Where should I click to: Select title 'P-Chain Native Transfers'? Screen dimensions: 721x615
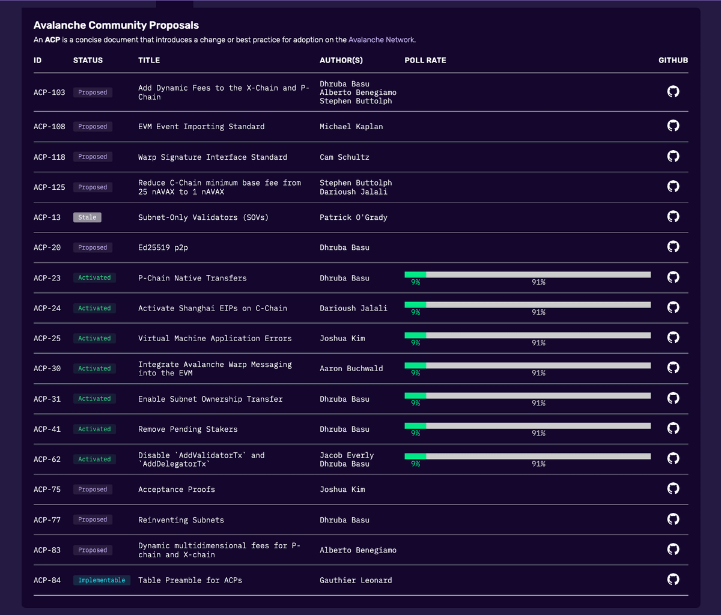pos(192,278)
